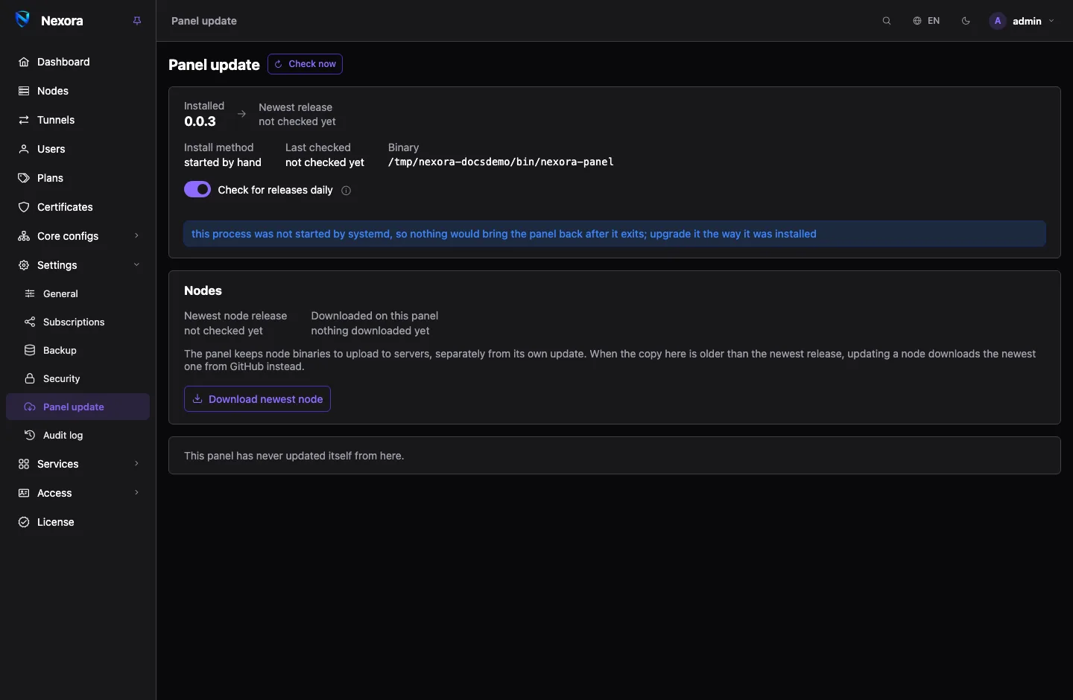Expand the Core configs submenu
This screenshot has width=1073, height=700.
pos(78,236)
